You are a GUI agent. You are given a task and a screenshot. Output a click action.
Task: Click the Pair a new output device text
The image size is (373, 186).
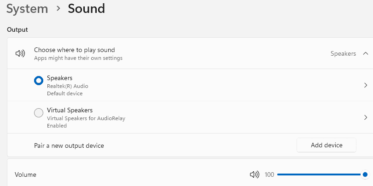click(69, 145)
